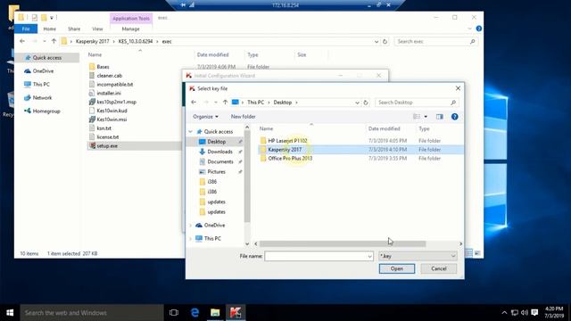The image size is (571, 321).
Task: Refresh the Desktop location in the dialog
Action: tap(366, 103)
